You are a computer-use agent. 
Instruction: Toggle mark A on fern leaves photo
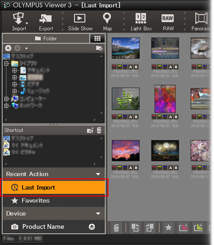pos(131,117)
